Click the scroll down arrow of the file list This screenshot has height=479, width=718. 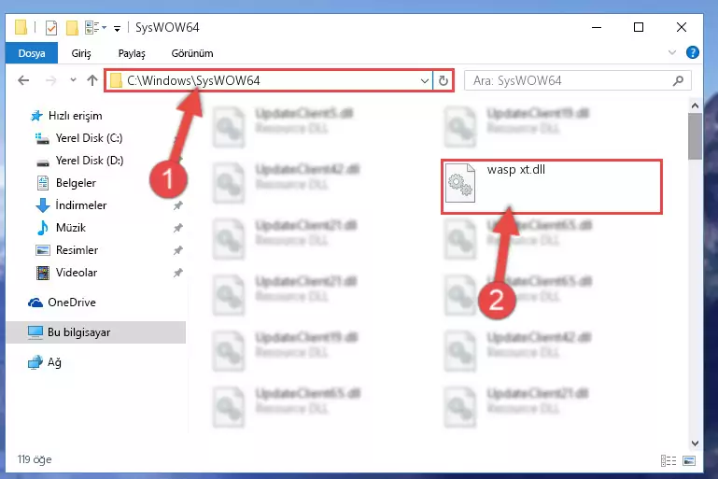click(x=695, y=444)
